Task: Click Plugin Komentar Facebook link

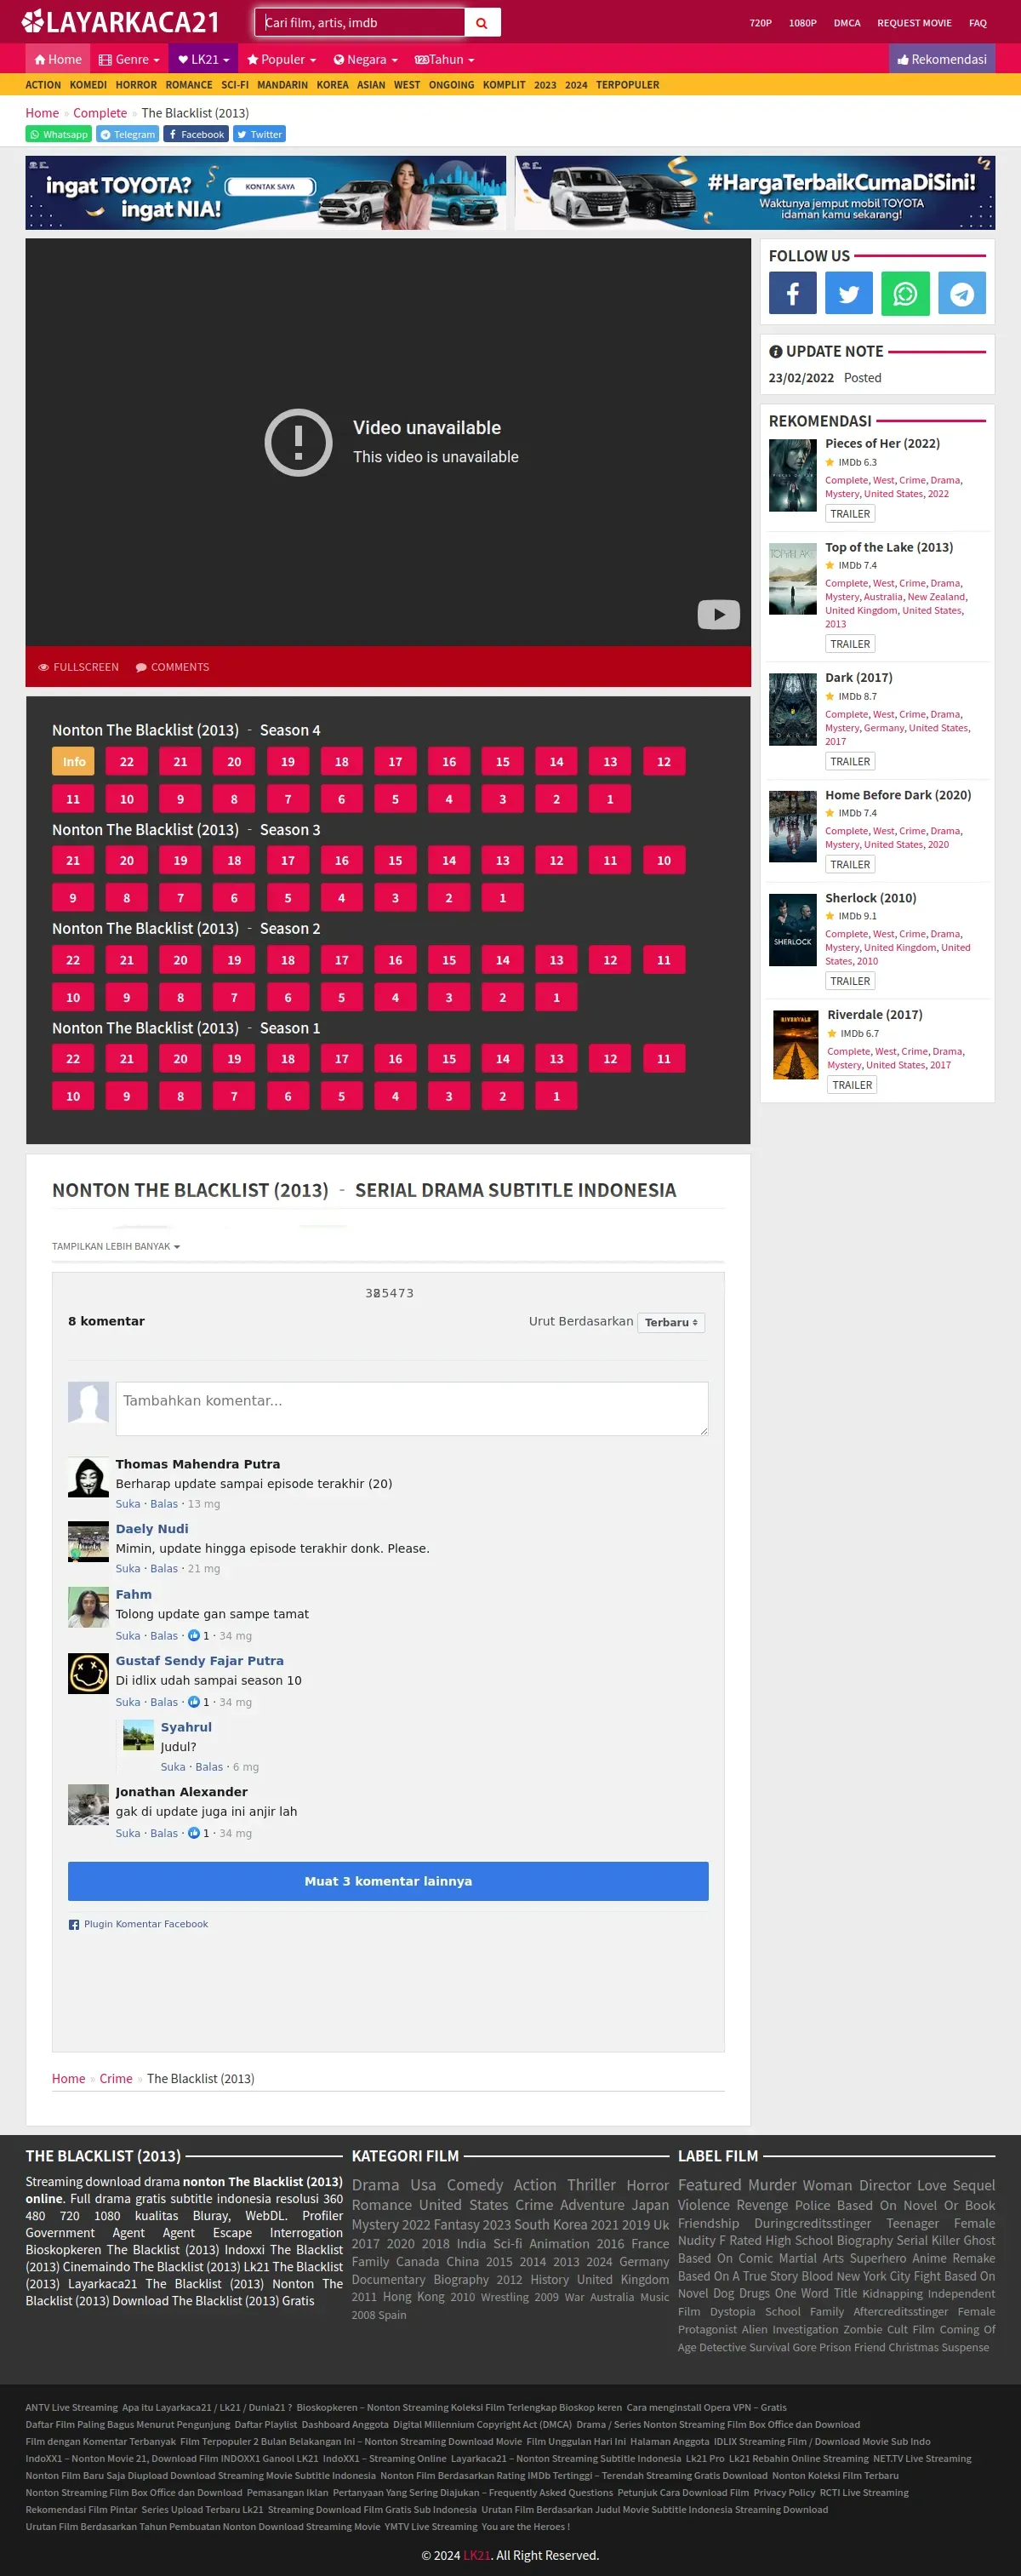Action: click(145, 1925)
